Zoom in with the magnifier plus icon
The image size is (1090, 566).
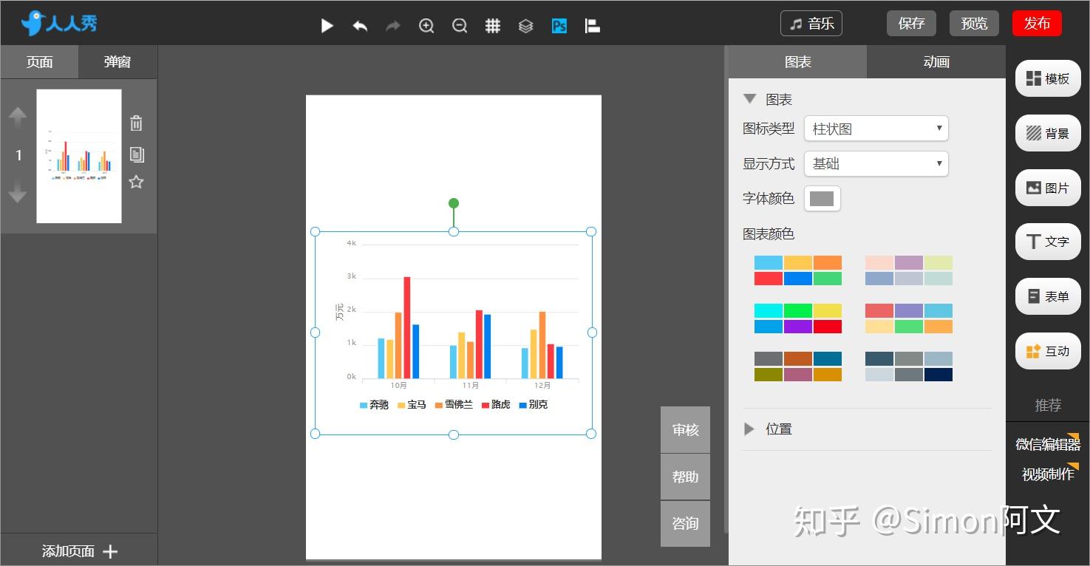[426, 26]
